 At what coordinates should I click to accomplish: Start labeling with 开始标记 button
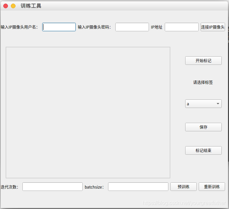[203, 61]
